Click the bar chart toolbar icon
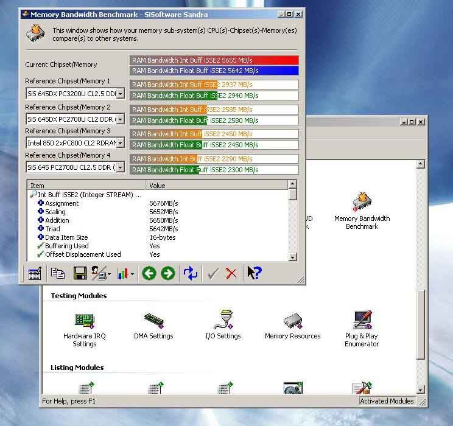This screenshot has height=426, width=453. 123,273
